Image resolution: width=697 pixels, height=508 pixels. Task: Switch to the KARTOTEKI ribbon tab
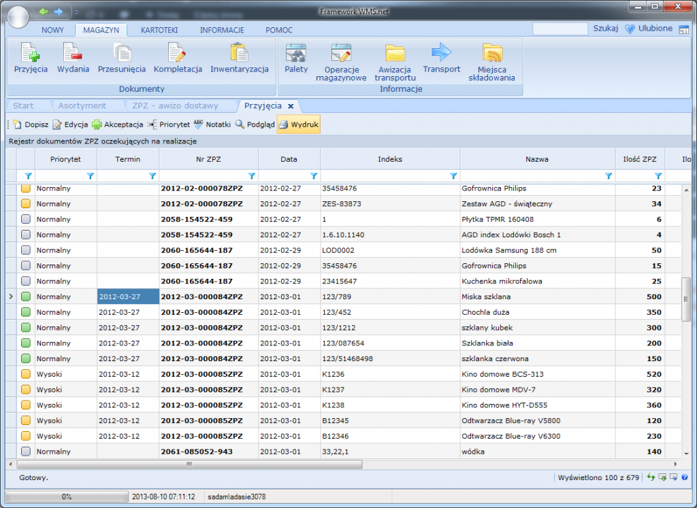(x=159, y=30)
